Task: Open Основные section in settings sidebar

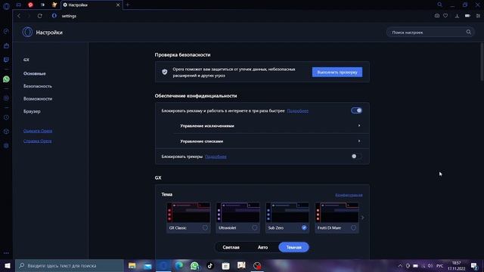Action: 35,73
